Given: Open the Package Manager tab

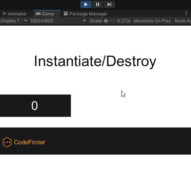Looking at the screenshot, I should click(x=85, y=14).
